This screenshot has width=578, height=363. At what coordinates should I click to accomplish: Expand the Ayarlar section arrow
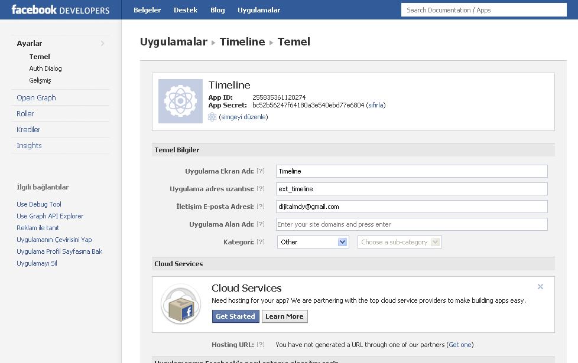(x=102, y=44)
